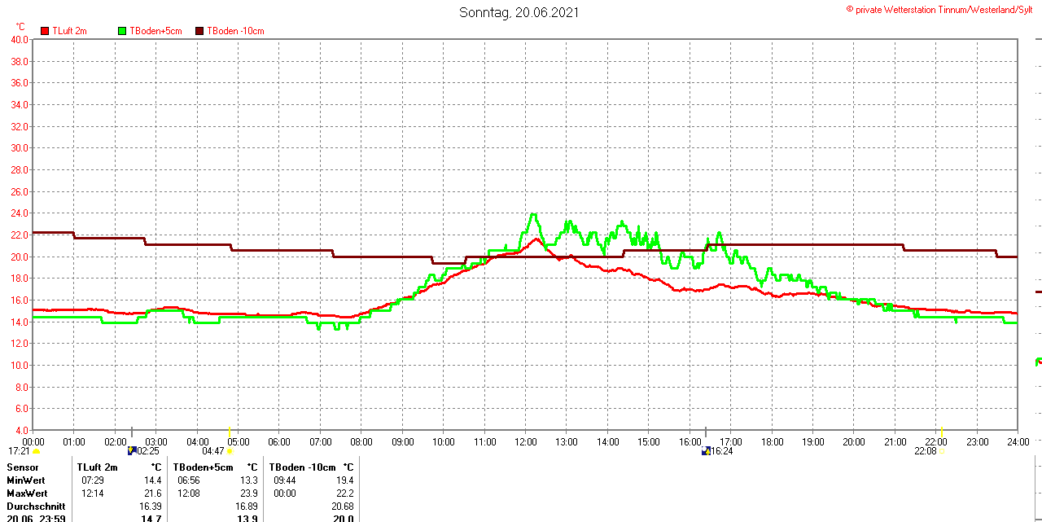Click the yellow sunset tick on time axis
Viewport: 1042px width, 522px height.
[942, 432]
